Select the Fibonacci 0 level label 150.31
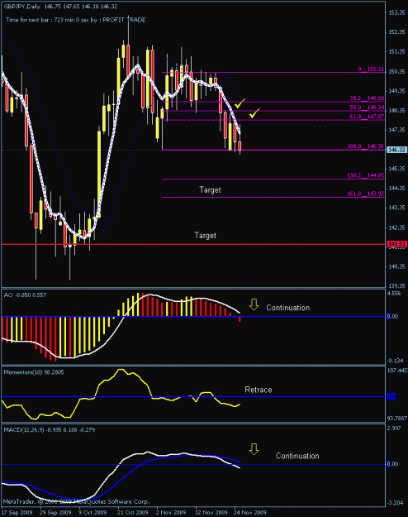 click(x=371, y=69)
